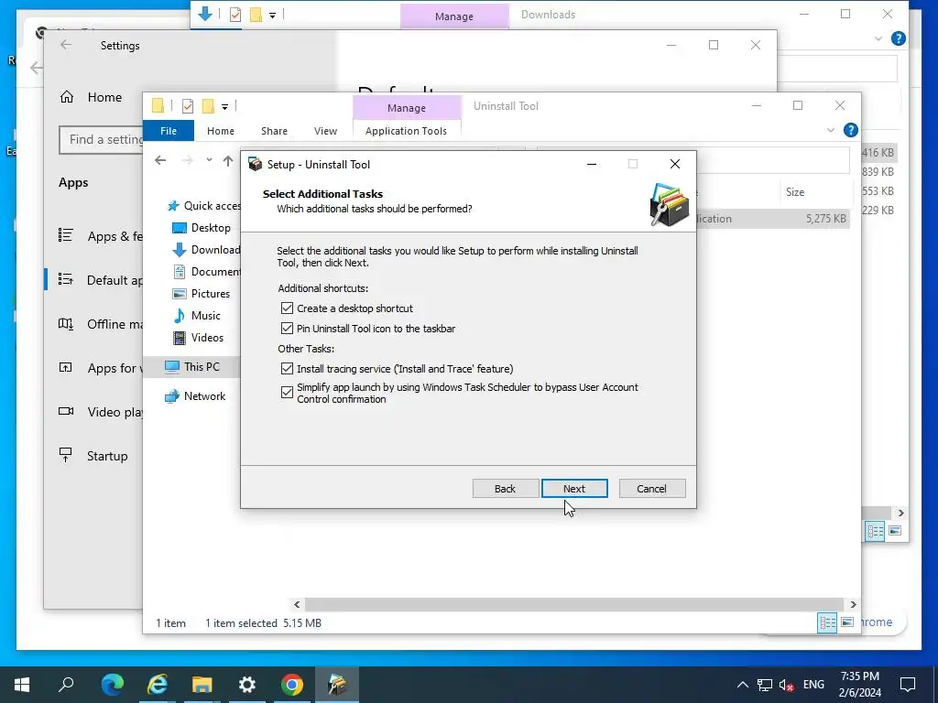Check 'Create a desktop shortcut' option
The image size is (938, 703).
(287, 308)
